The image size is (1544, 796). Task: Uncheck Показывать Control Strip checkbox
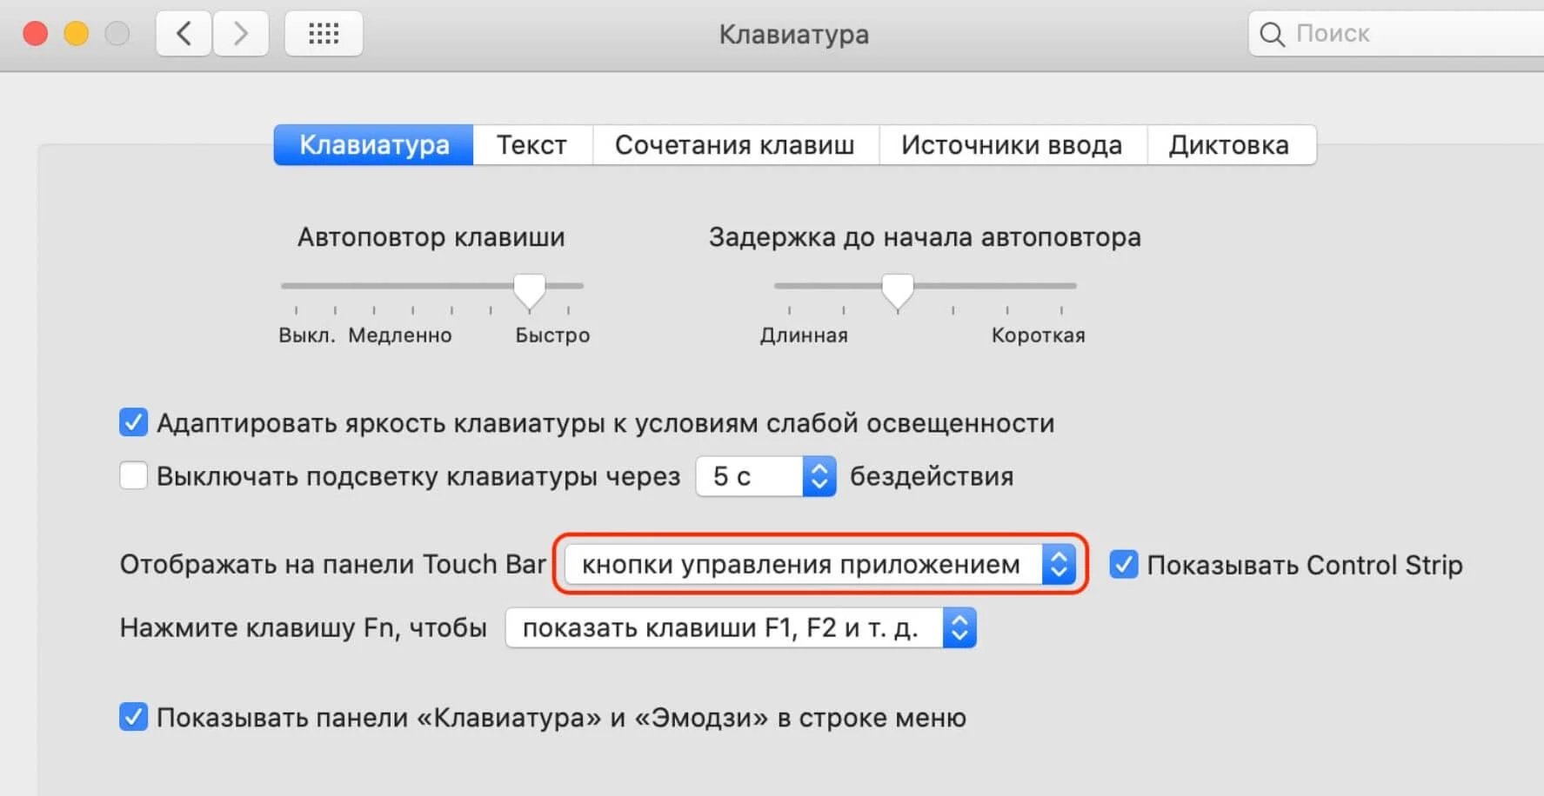[x=1123, y=565]
